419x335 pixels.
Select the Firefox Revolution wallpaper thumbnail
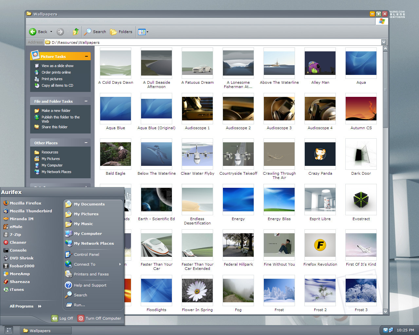pyautogui.click(x=320, y=245)
